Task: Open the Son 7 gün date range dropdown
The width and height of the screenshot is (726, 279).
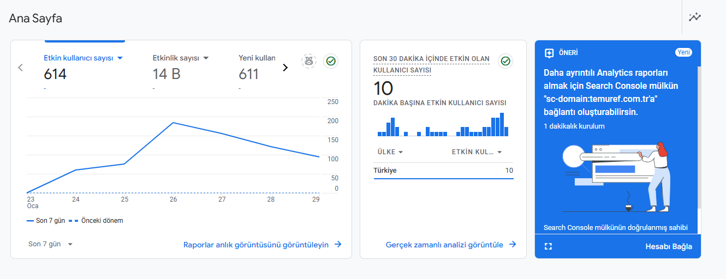Action: point(50,244)
